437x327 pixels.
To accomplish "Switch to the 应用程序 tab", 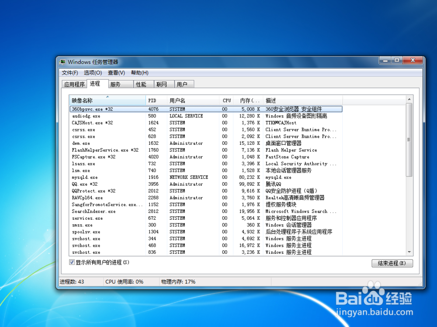I will pos(74,84).
